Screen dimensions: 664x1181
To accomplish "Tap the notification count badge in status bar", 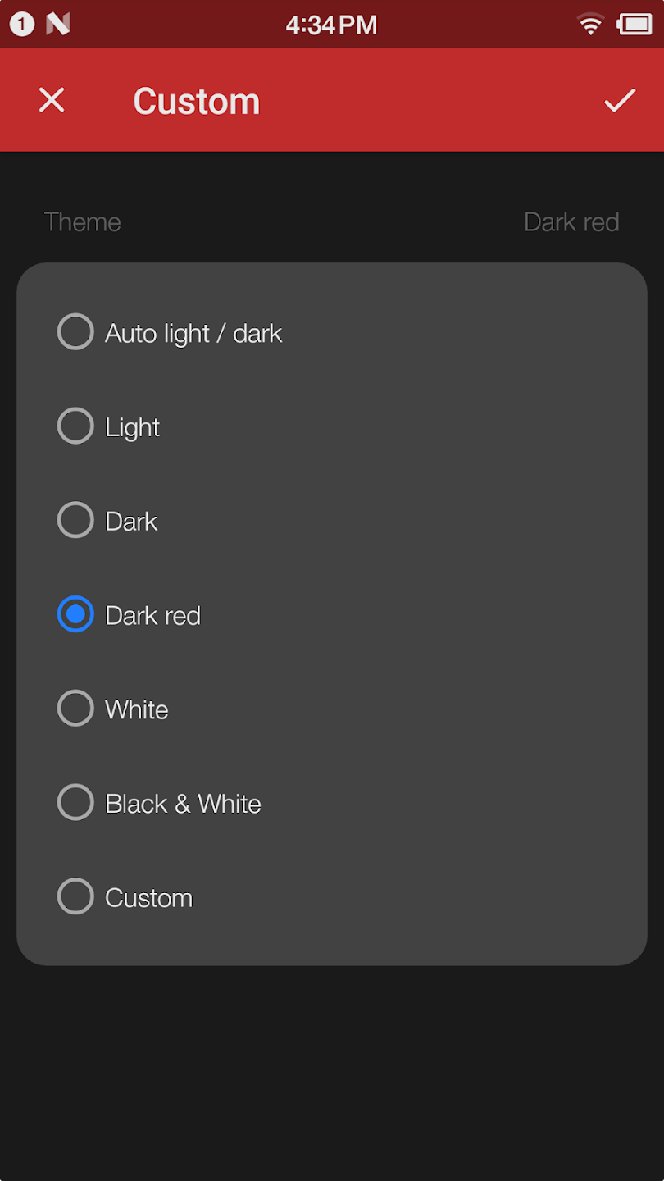I will pyautogui.click(x=22, y=25).
